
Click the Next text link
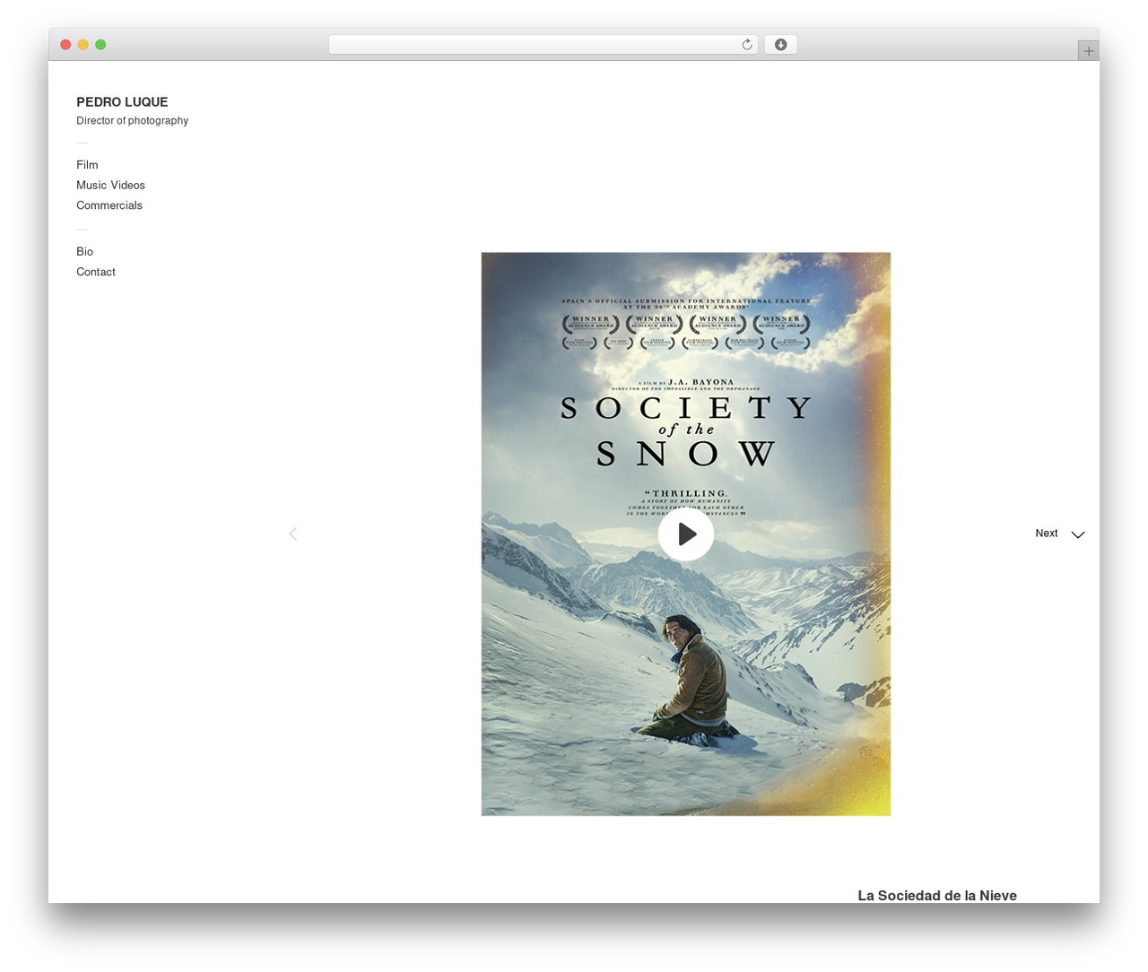1046,534
